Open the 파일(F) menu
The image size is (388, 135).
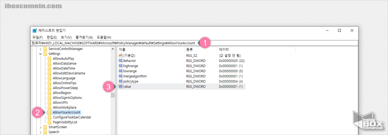[x=38, y=37]
